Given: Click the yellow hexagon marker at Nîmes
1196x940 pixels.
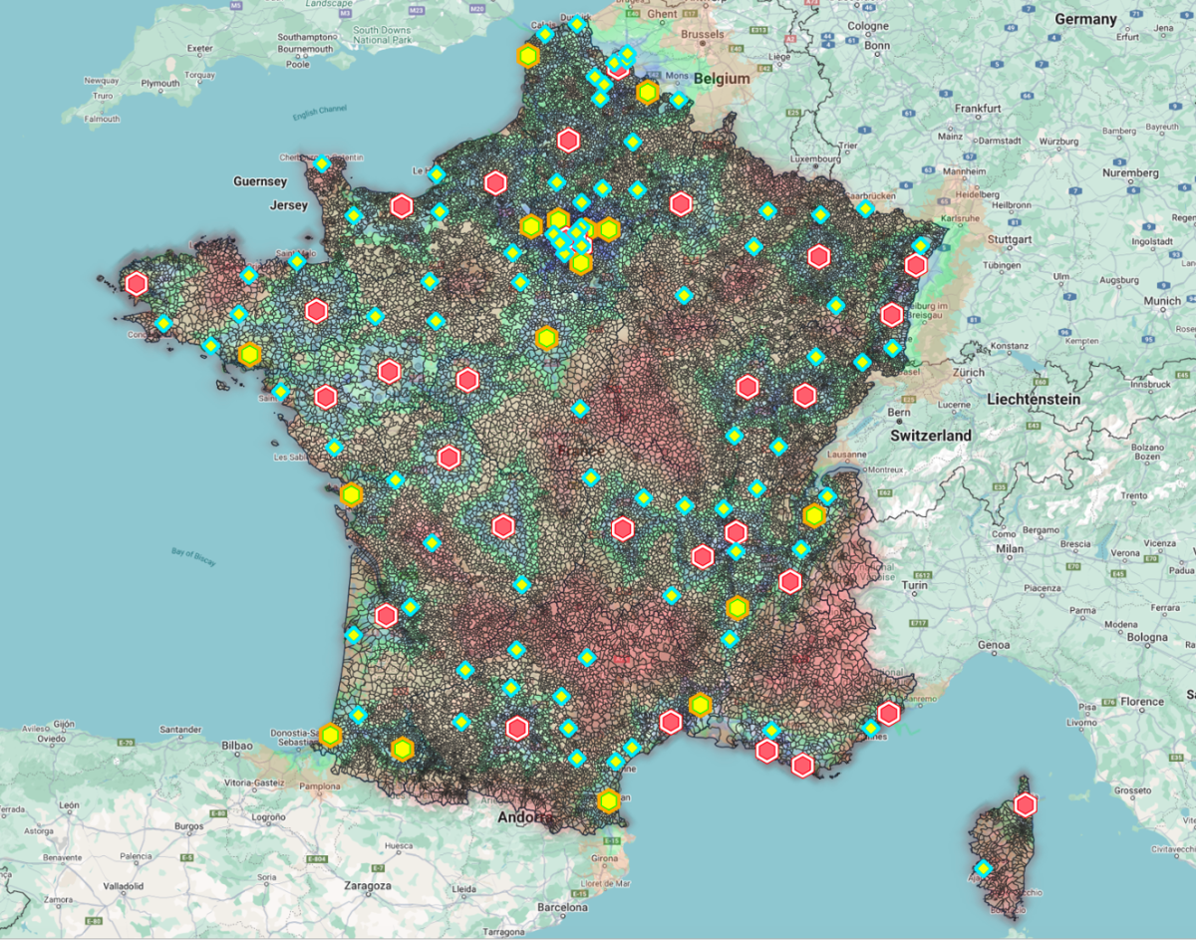Looking at the screenshot, I should pos(700,705).
